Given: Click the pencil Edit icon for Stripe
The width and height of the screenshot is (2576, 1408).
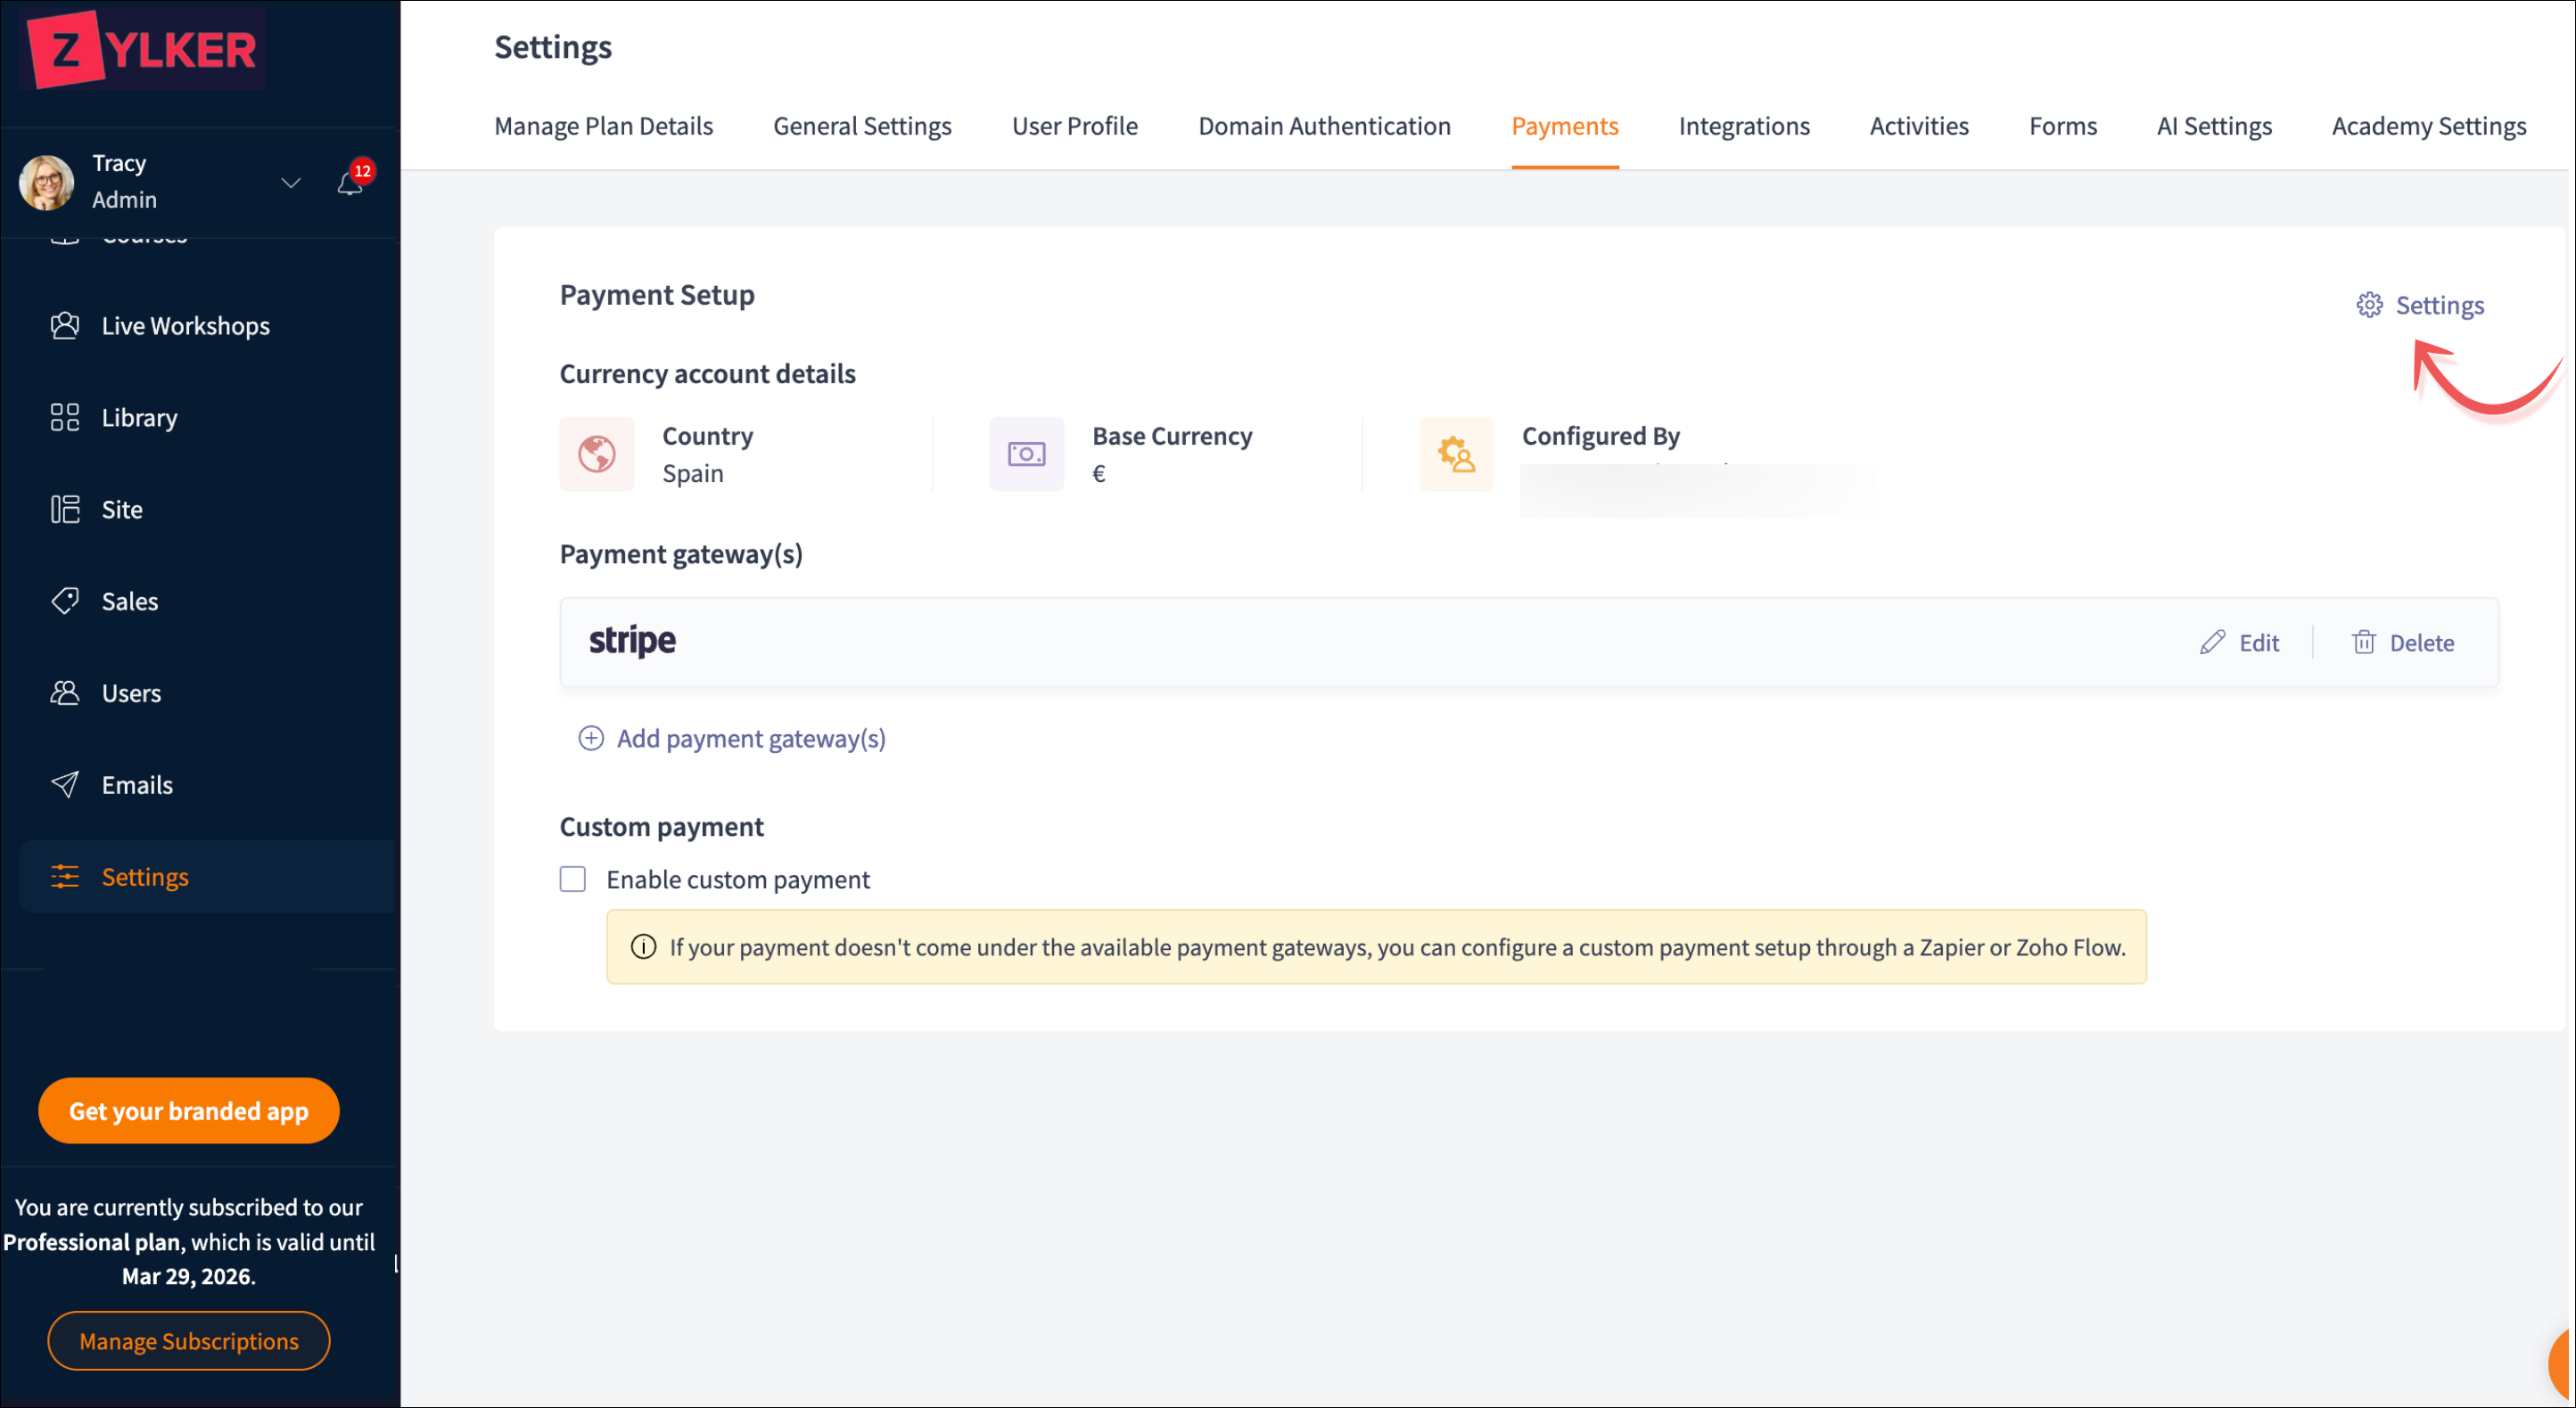Looking at the screenshot, I should tap(2212, 643).
